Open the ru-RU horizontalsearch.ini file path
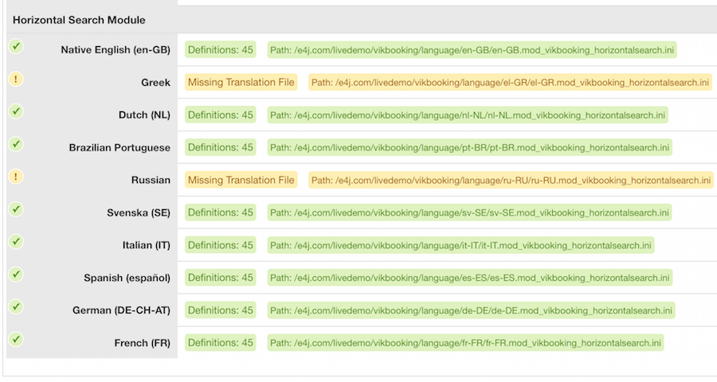This screenshot has height=382, width=717. 511,180
